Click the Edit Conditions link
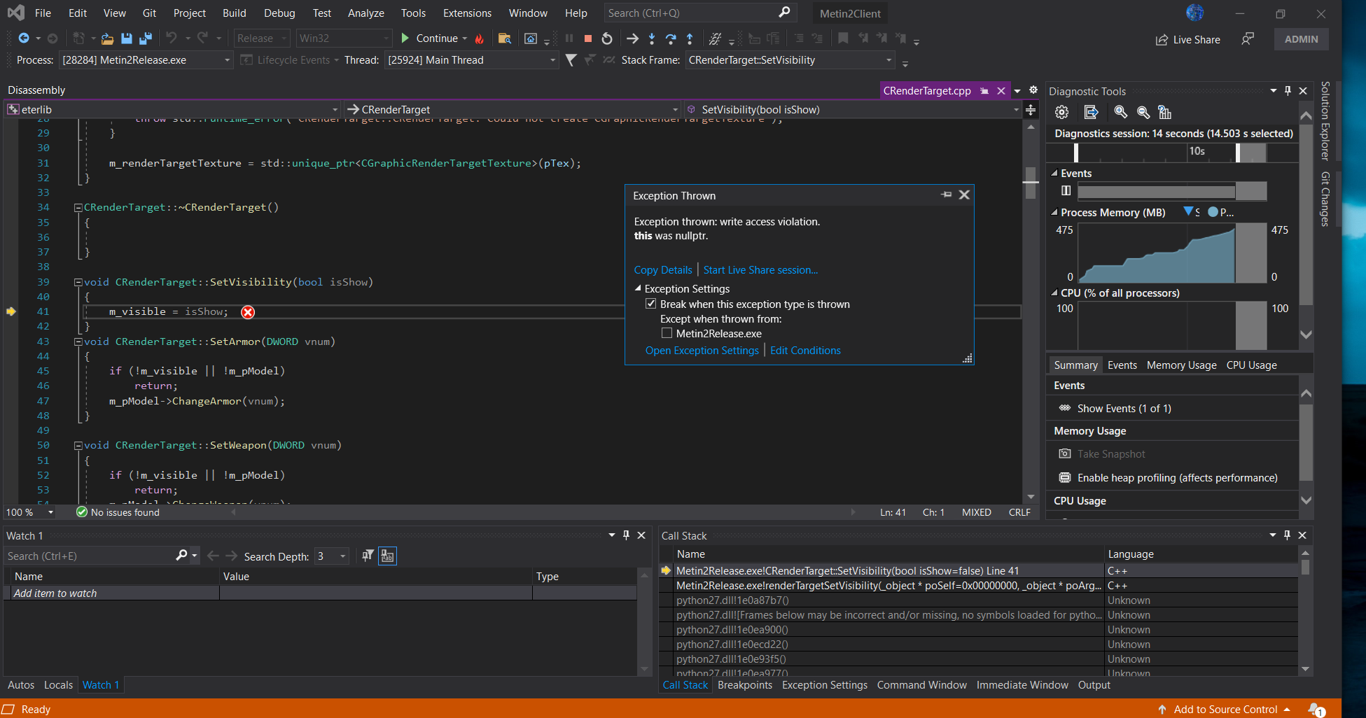Screen dimensions: 1366x718 click(805, 351)
